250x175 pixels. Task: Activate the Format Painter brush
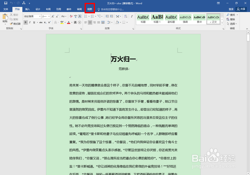coord(11,24)
